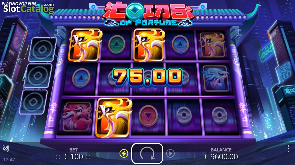Select the red dragon symbol

point(77,117)
